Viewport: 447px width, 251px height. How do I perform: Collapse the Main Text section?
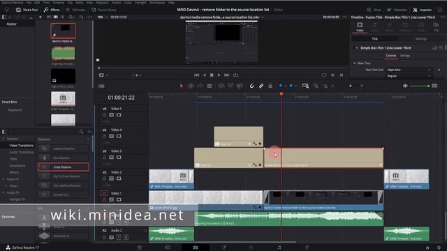[355, 63]
